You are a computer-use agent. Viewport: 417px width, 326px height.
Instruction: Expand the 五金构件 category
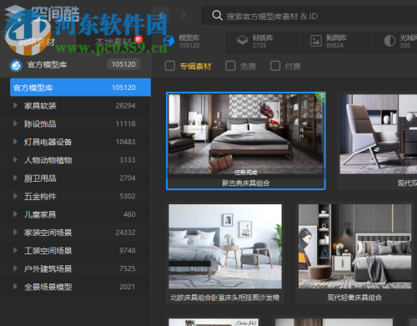tap(15, 196)
